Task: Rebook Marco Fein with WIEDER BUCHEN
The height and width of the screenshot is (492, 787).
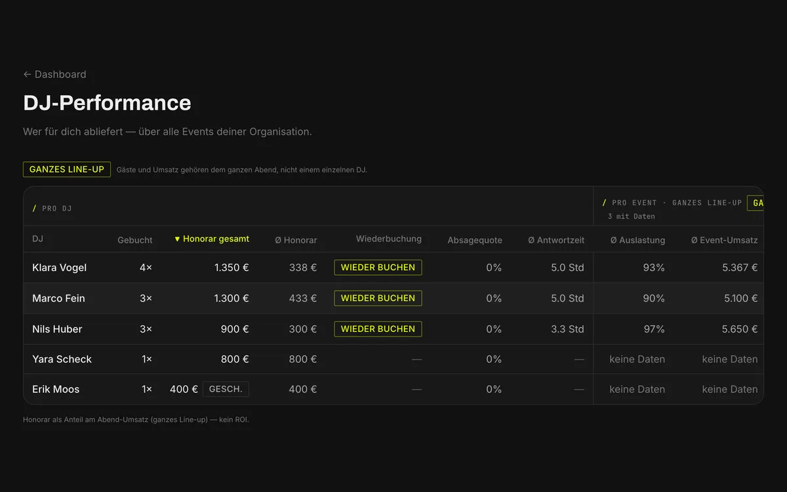Action: tap(378, 298)
